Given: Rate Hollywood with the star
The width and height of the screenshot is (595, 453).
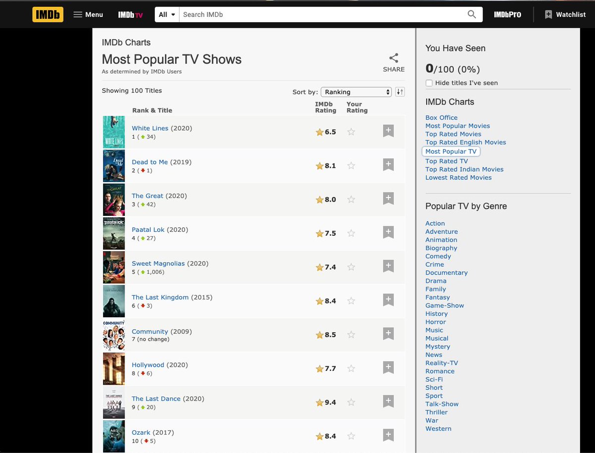Looking at the screenshot, I should pos(351,368).
